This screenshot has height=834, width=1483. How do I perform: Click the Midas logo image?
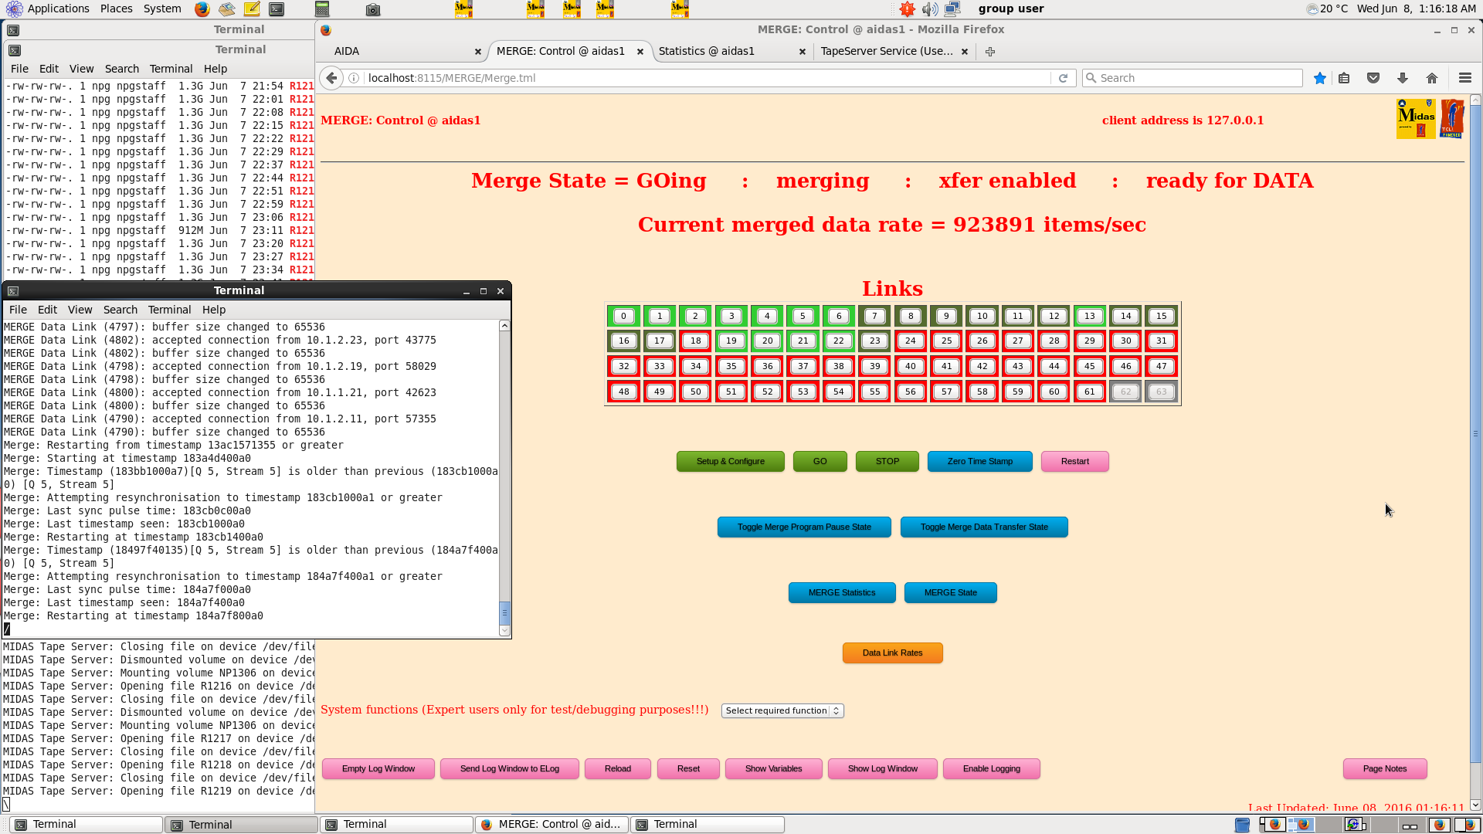(x=1416, y=119)
